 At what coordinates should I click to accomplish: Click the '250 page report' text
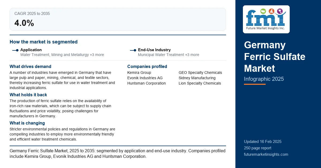click(258, 148)
